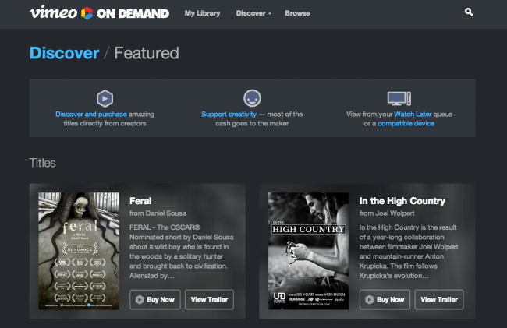
Task: Open the High Country poster thumbnail
Action: (308, 251)
